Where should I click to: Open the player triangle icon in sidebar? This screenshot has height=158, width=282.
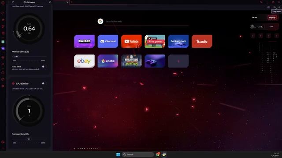(3, 64)
